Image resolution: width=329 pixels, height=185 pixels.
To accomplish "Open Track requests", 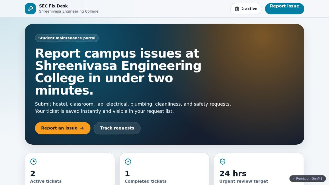I will (x=117, y=128).
